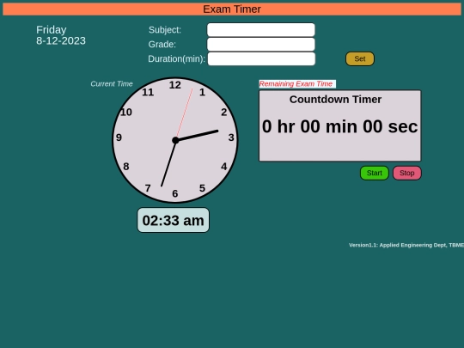Click the 02:33 am digital time display
This screenshot has width=464, height=348.
(x=173, y=220)
